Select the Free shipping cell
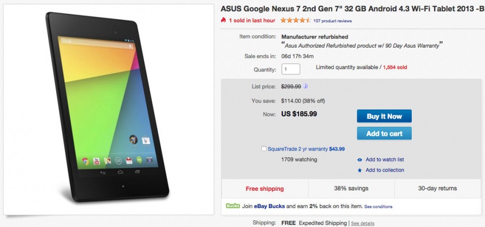Screen dimensions: 485x227 click(x=265, y=188)
